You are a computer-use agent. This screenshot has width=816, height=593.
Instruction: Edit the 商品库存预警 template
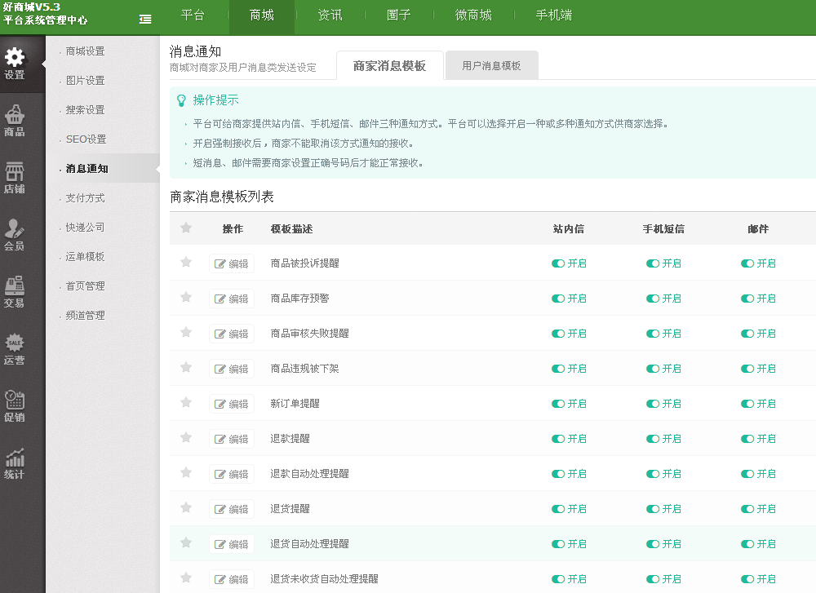point(232,299)
